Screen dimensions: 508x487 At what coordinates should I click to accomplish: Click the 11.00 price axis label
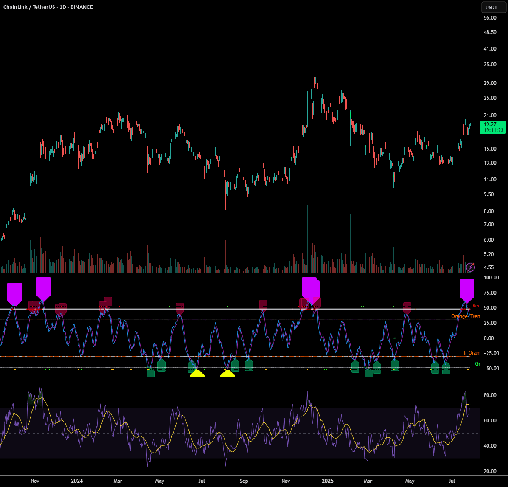[490, 179]
